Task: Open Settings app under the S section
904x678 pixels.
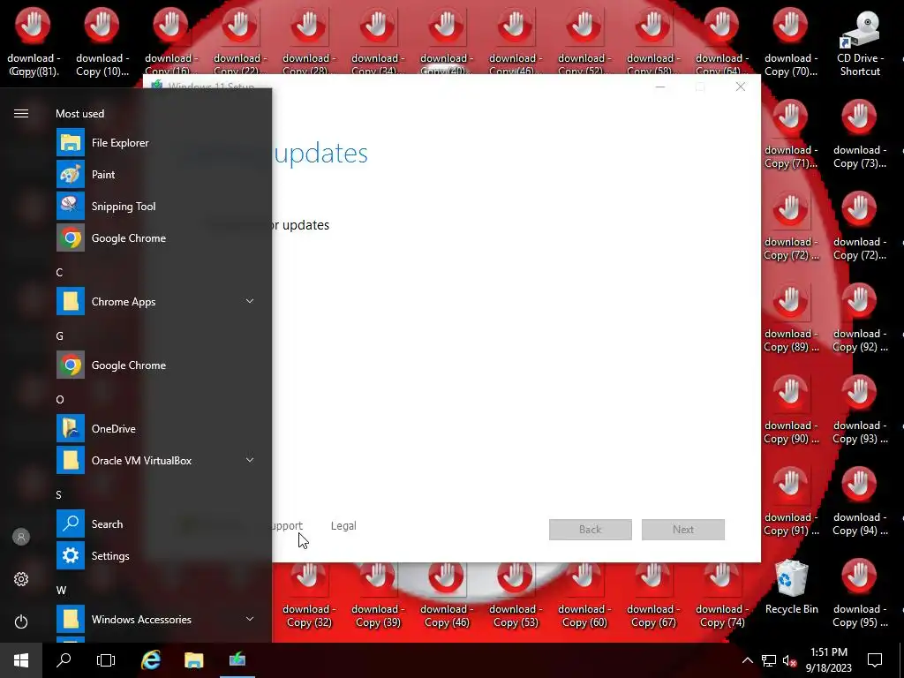Action: [x=155, y=556]
